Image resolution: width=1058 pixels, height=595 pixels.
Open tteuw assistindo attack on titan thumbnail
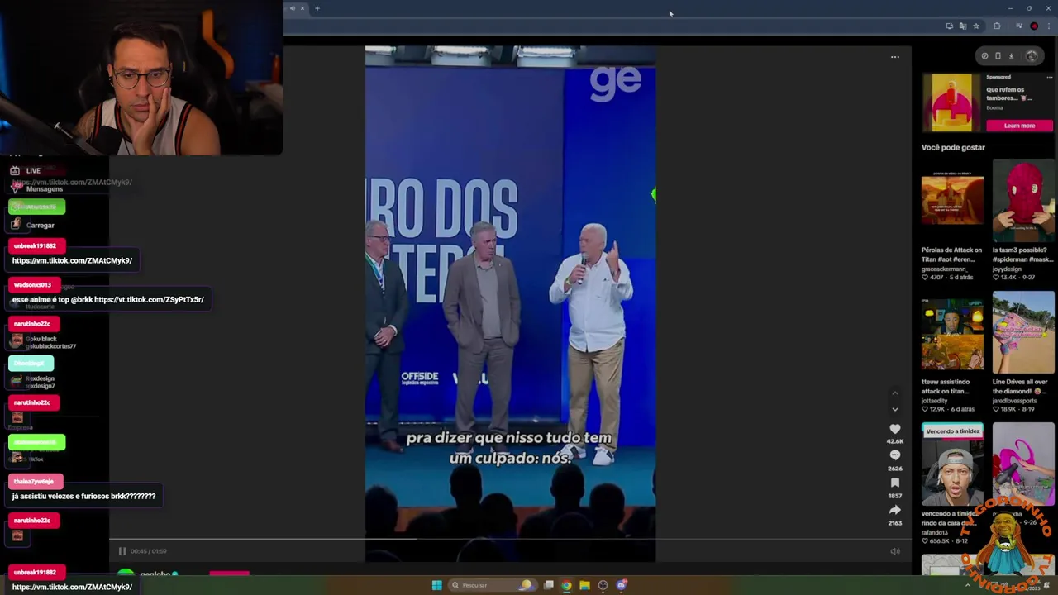tap(952, 332)
